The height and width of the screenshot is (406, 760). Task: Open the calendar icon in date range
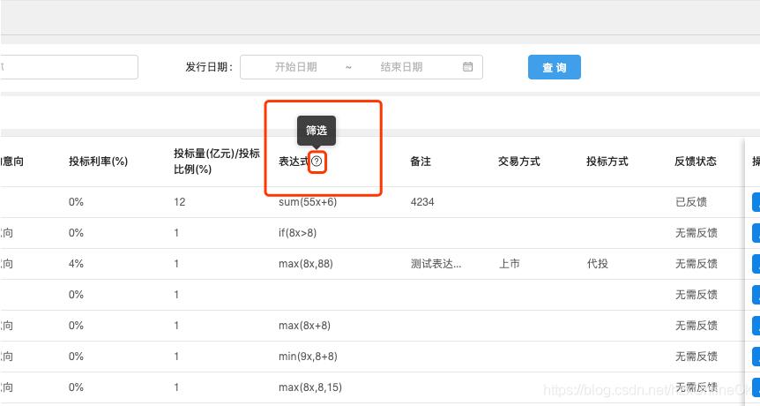pos(468,67)
